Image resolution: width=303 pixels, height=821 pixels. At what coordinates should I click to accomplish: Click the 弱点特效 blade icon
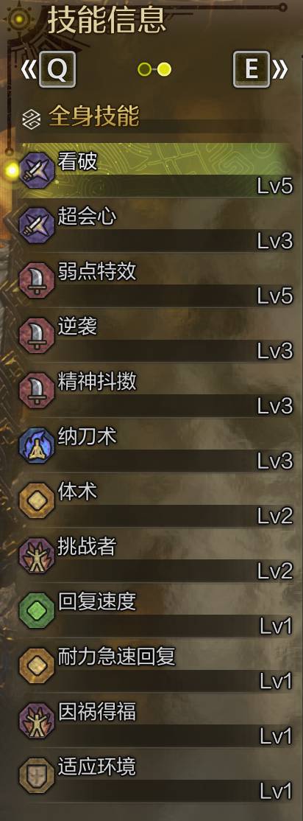(37, 280)
